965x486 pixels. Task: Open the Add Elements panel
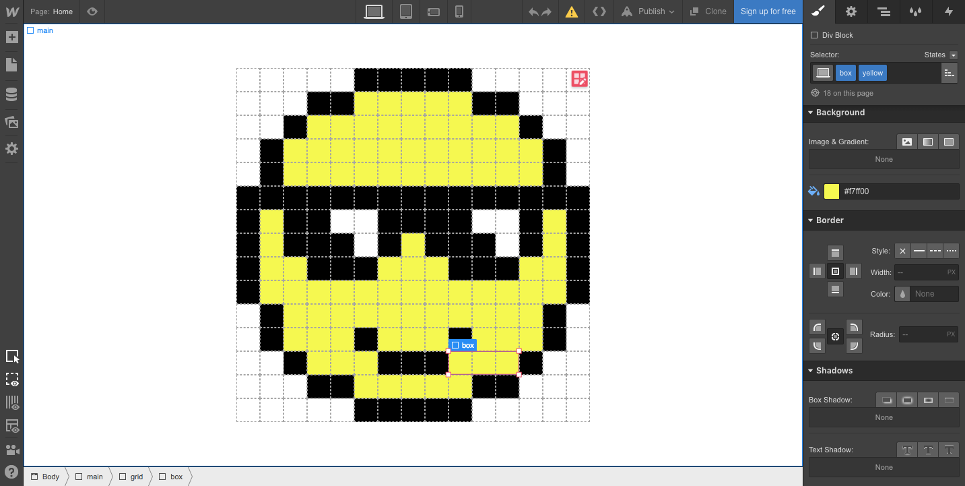(11, 37)
